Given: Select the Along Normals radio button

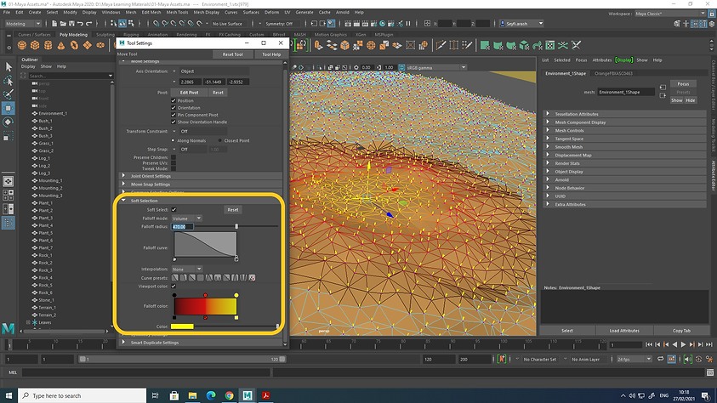Looking at the screenshot, I should tap(173, 141).
